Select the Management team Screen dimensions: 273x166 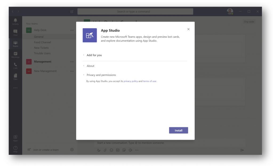pos(42,62)
